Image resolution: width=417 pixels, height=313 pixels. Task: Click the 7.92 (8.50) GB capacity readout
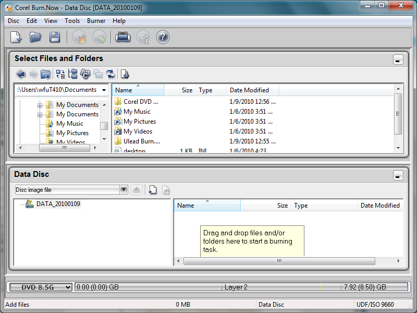(x=365, y=287)
